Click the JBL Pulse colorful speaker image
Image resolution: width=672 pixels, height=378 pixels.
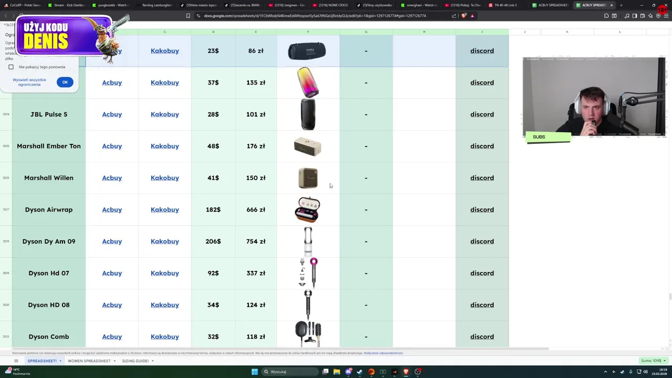[x=308, y=82]
